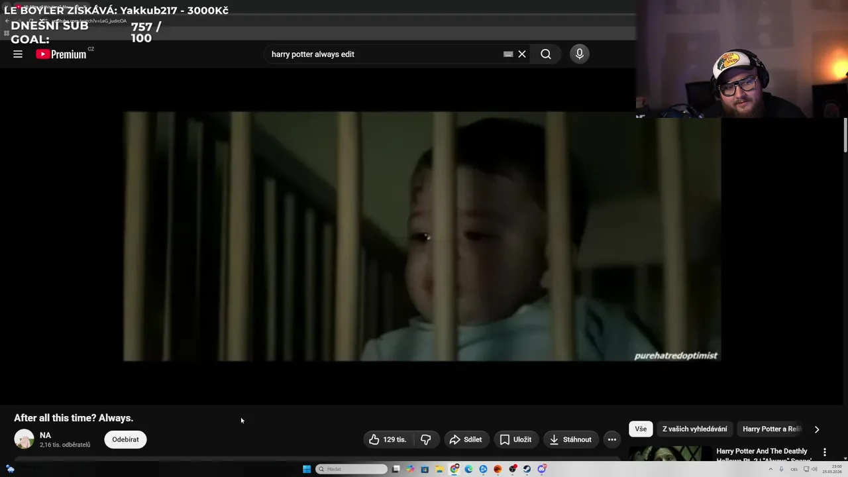
Task: Open more actions three-dot menu under the video
Action: (x=612, y=439)
